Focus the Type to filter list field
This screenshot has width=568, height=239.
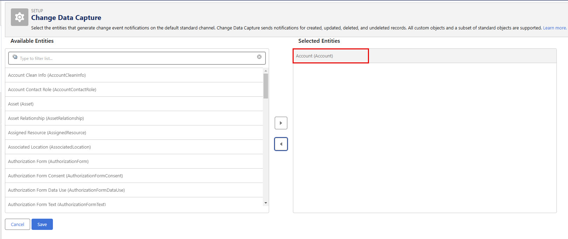pyautogui.click(x=137, y=58)
